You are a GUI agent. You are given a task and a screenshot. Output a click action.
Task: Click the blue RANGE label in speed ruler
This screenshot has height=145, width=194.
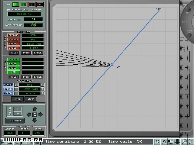(8, 89)
